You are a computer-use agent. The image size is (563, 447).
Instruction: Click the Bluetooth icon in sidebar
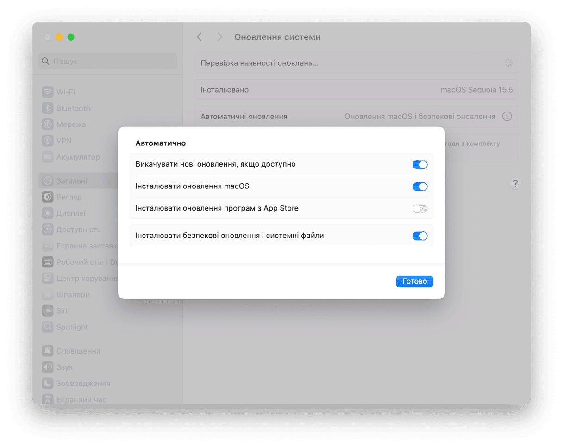coord(48,108)
